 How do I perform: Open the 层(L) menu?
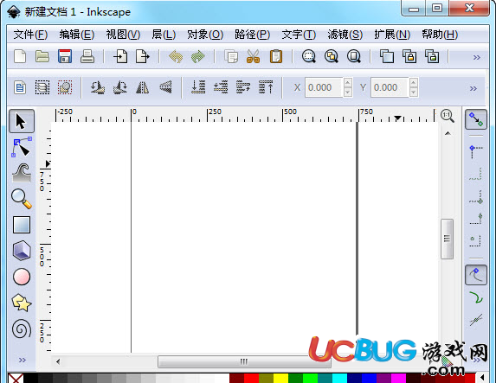[164, 34]
